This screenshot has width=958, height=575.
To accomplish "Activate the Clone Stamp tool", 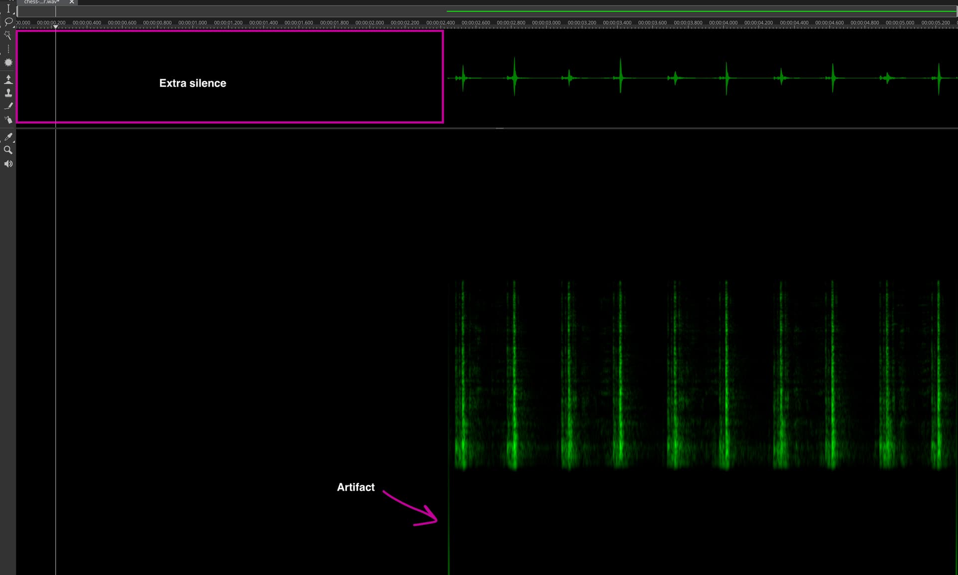I will (x=8, y=93).
